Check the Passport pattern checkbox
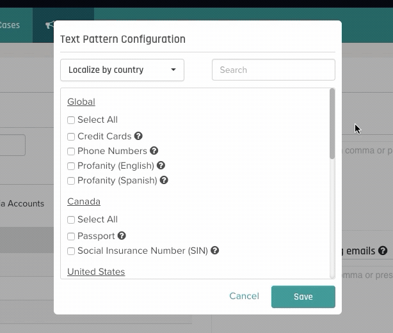The width and height of the screenshot is (393, 333). tap(71, 236)
